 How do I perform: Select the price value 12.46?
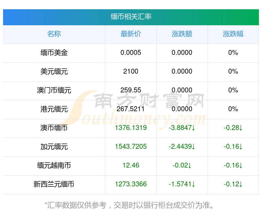[x=131, y=165]
